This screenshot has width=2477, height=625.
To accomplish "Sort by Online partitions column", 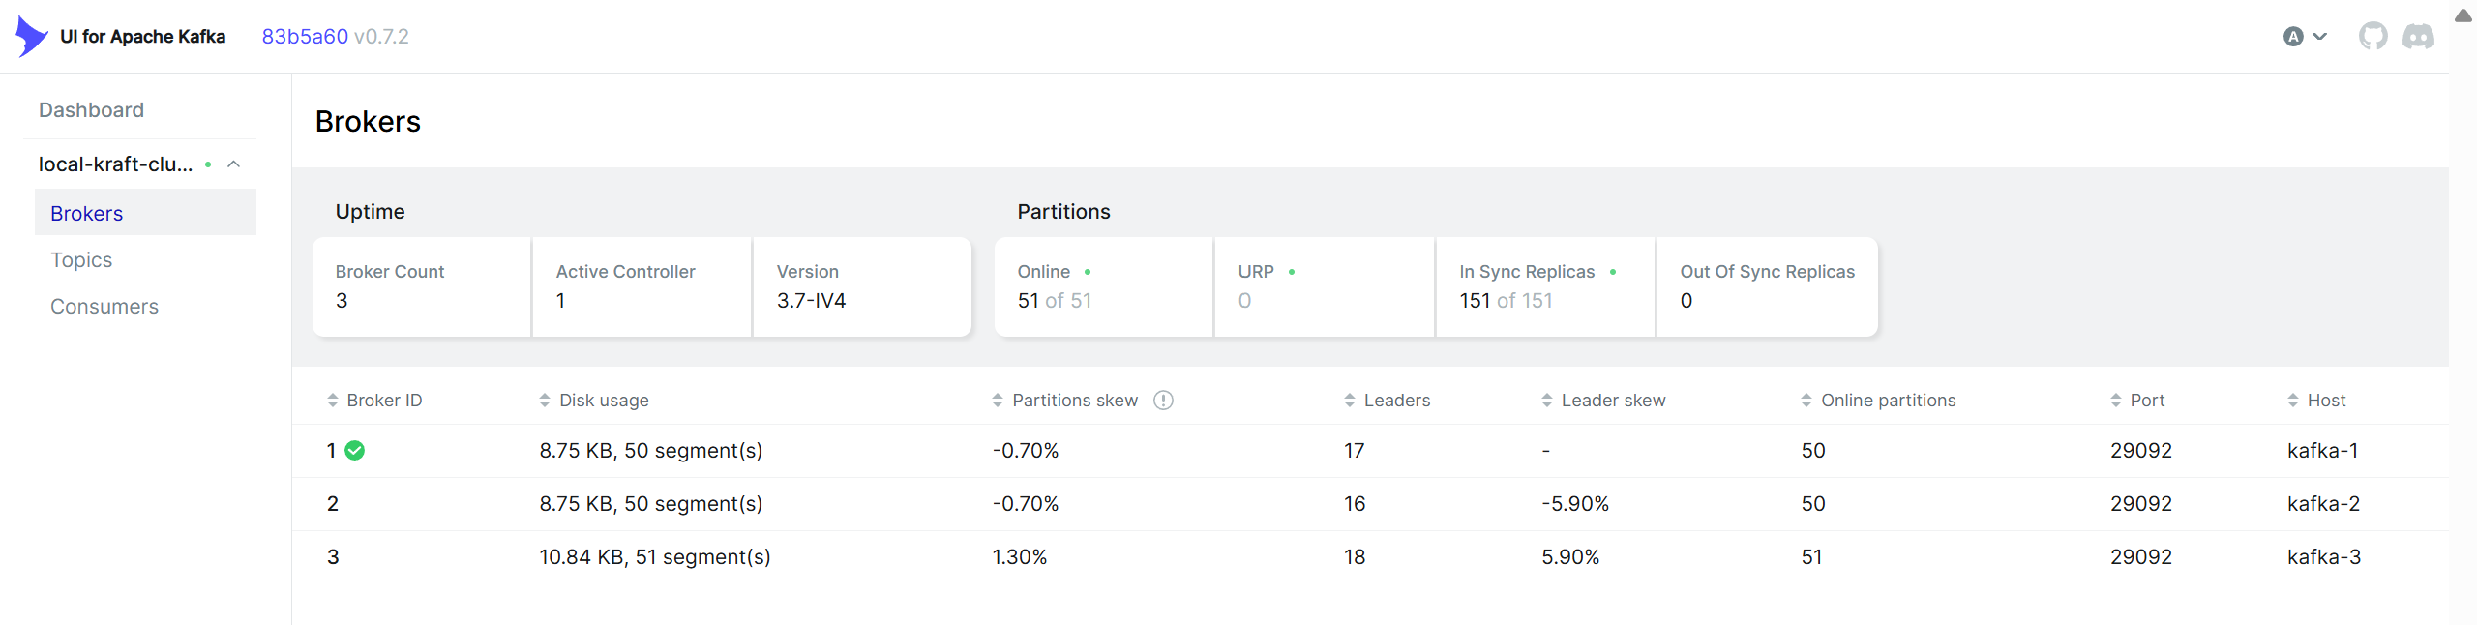I will tap(1887, 401).
